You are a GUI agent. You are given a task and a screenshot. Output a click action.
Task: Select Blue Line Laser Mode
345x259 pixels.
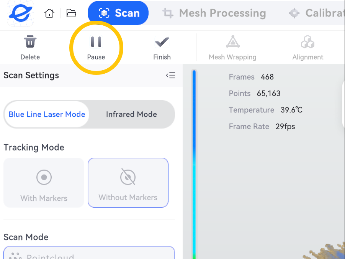pos(47,114)
